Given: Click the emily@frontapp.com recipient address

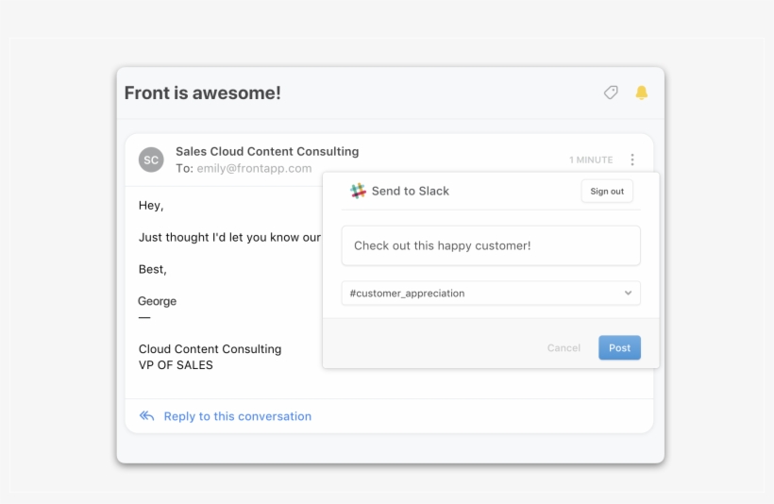Looking at the screenshot, I should [x=254, y=168].
